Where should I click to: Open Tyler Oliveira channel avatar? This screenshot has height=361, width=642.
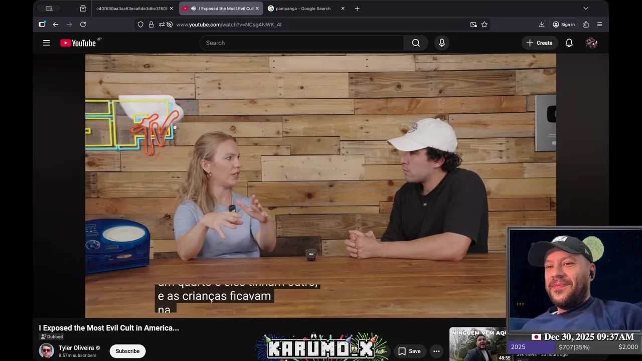(x=47, y=350)
